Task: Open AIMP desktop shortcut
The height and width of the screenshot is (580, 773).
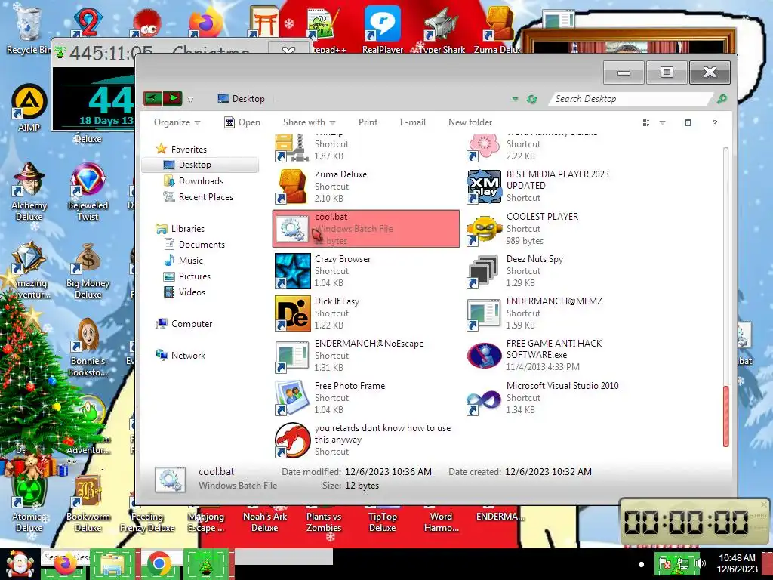Action: 29,109
